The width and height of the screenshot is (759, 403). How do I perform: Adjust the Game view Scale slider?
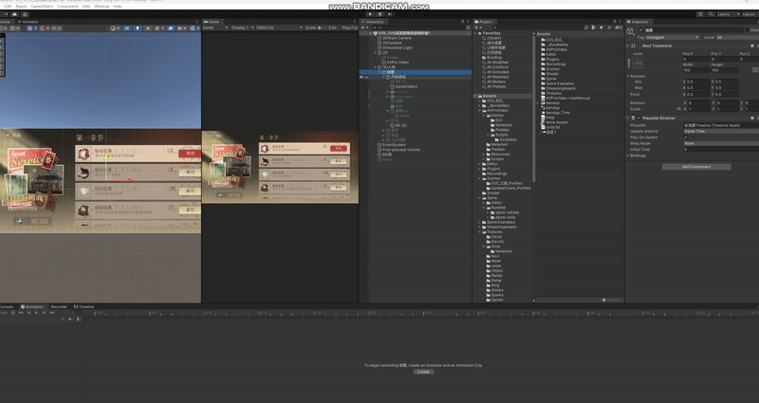point(324,27)
